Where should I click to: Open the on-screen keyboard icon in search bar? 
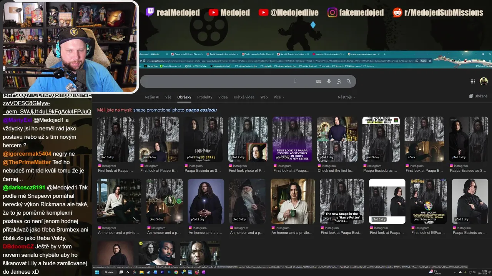(319, 81)
